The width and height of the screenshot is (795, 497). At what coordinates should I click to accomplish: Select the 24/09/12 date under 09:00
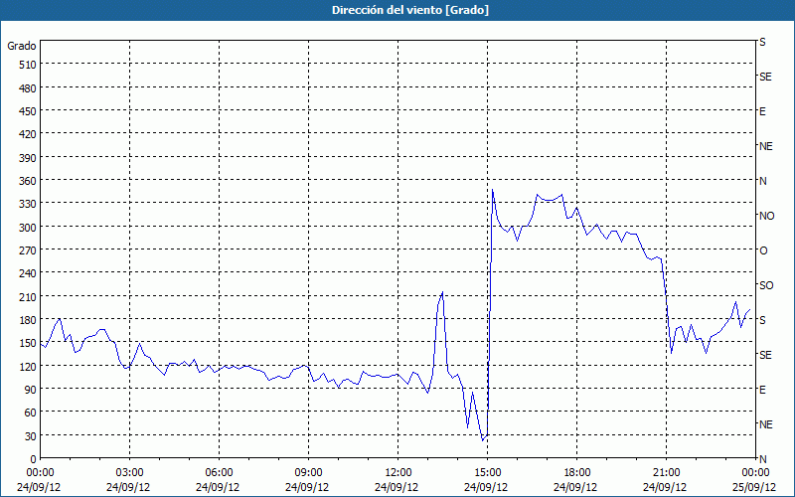(308, 487)
